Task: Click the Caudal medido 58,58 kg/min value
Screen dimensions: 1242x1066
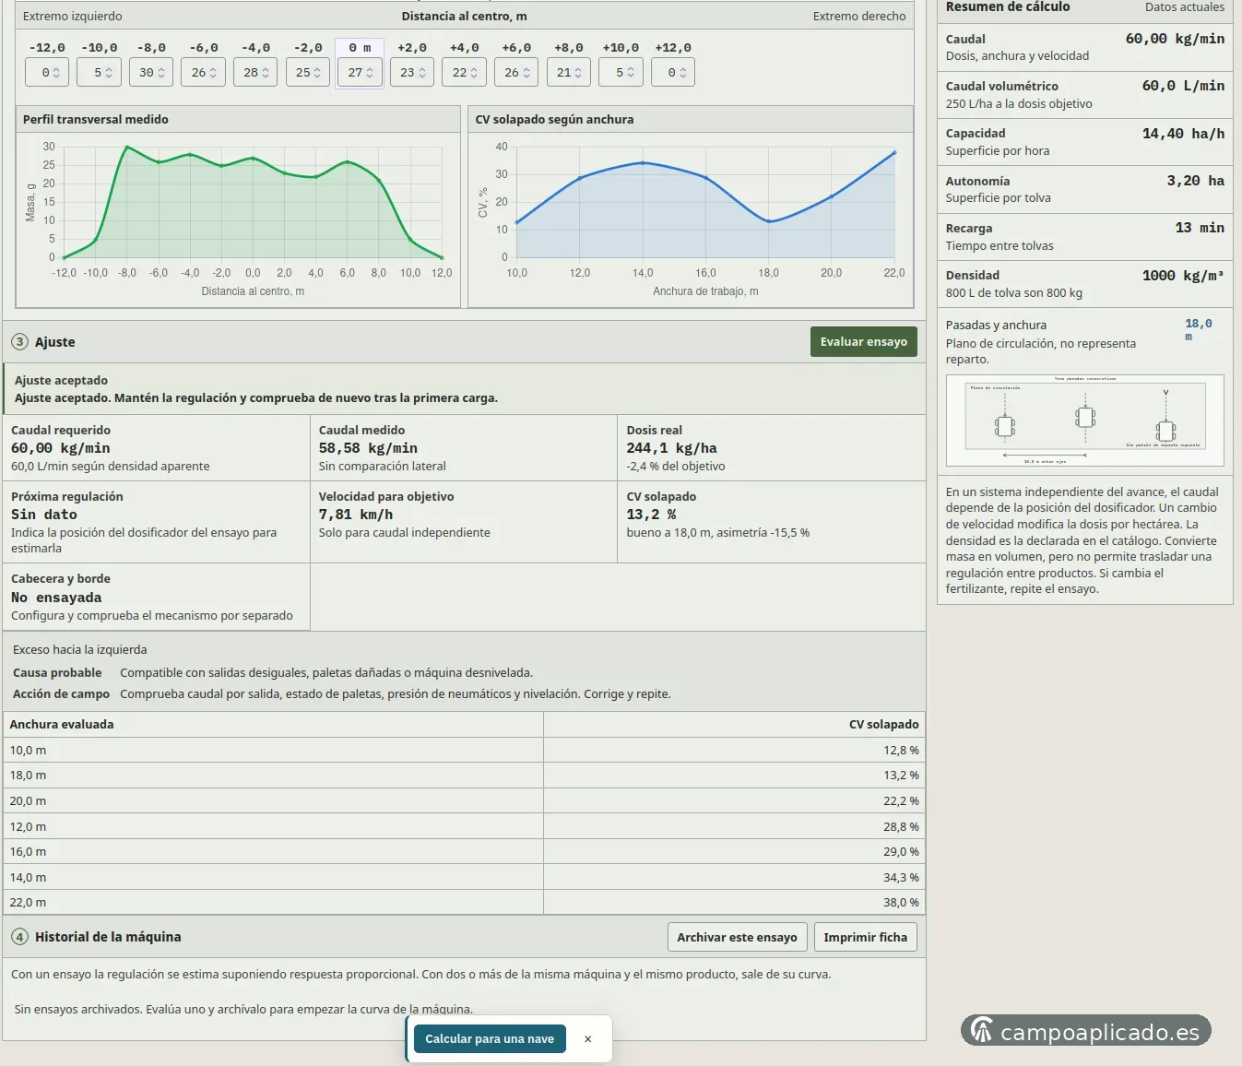Action: click(x=368, y=448)
